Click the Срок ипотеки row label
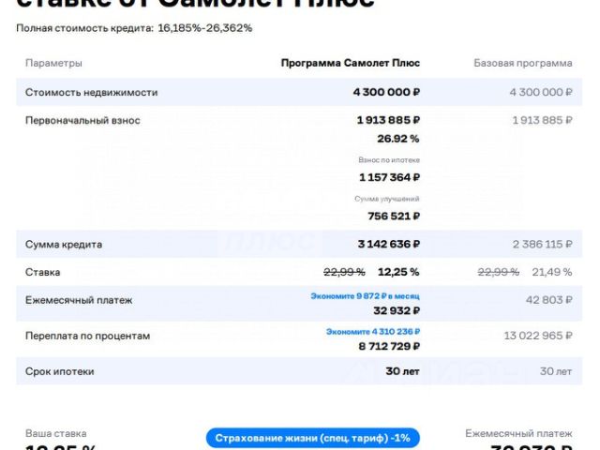Screen dimensions: 600x450 [60, 371]
